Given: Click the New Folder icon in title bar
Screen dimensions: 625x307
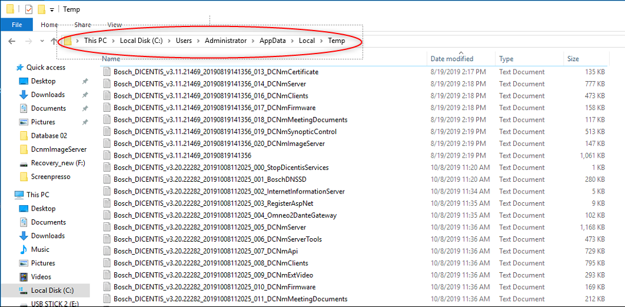Looking at the screenshot, I should click(41, 9).
